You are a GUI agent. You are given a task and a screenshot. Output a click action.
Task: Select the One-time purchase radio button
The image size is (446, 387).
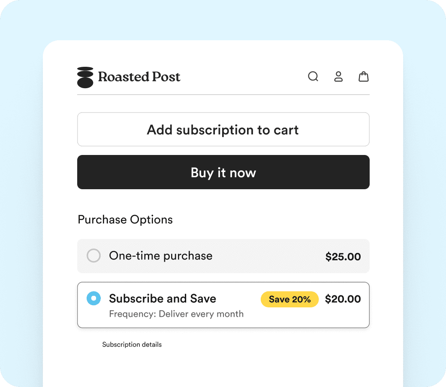93,256
